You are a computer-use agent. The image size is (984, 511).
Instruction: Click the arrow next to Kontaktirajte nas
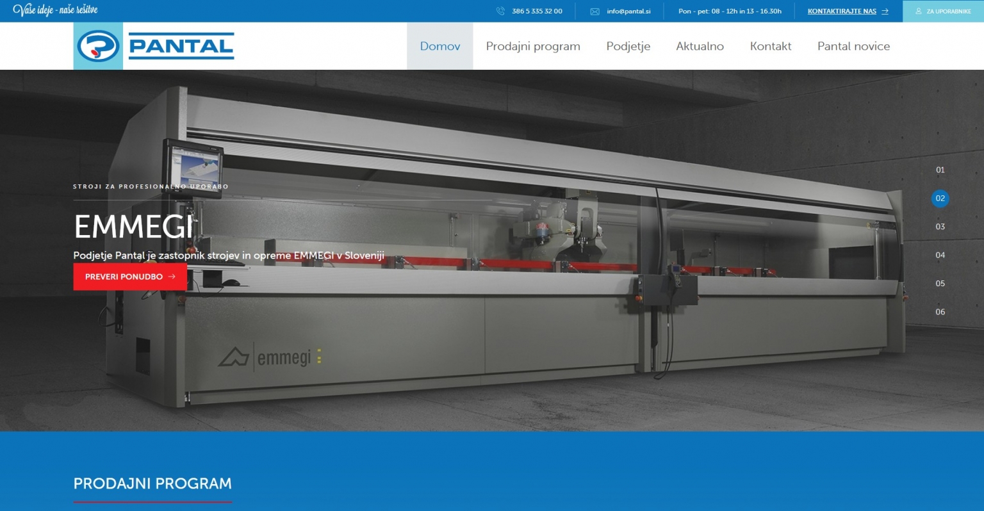click(885, 12)
